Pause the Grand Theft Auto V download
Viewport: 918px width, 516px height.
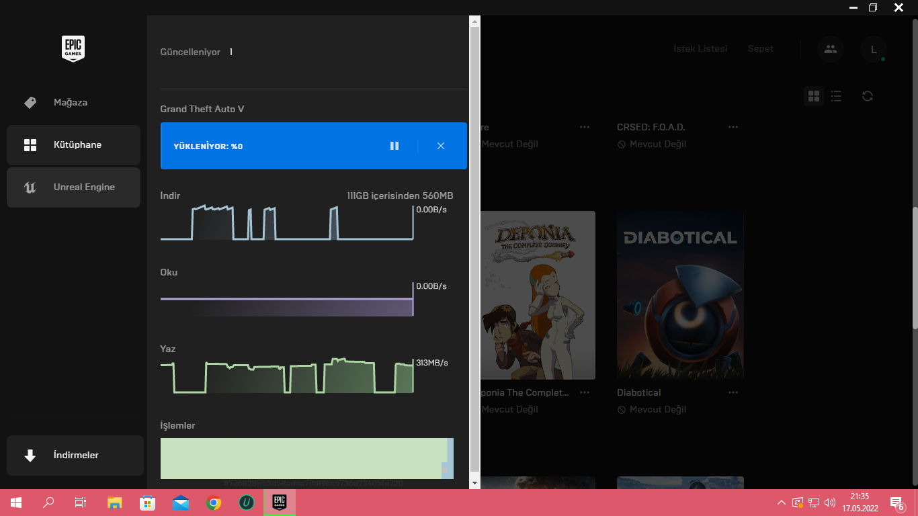[394, 146]
